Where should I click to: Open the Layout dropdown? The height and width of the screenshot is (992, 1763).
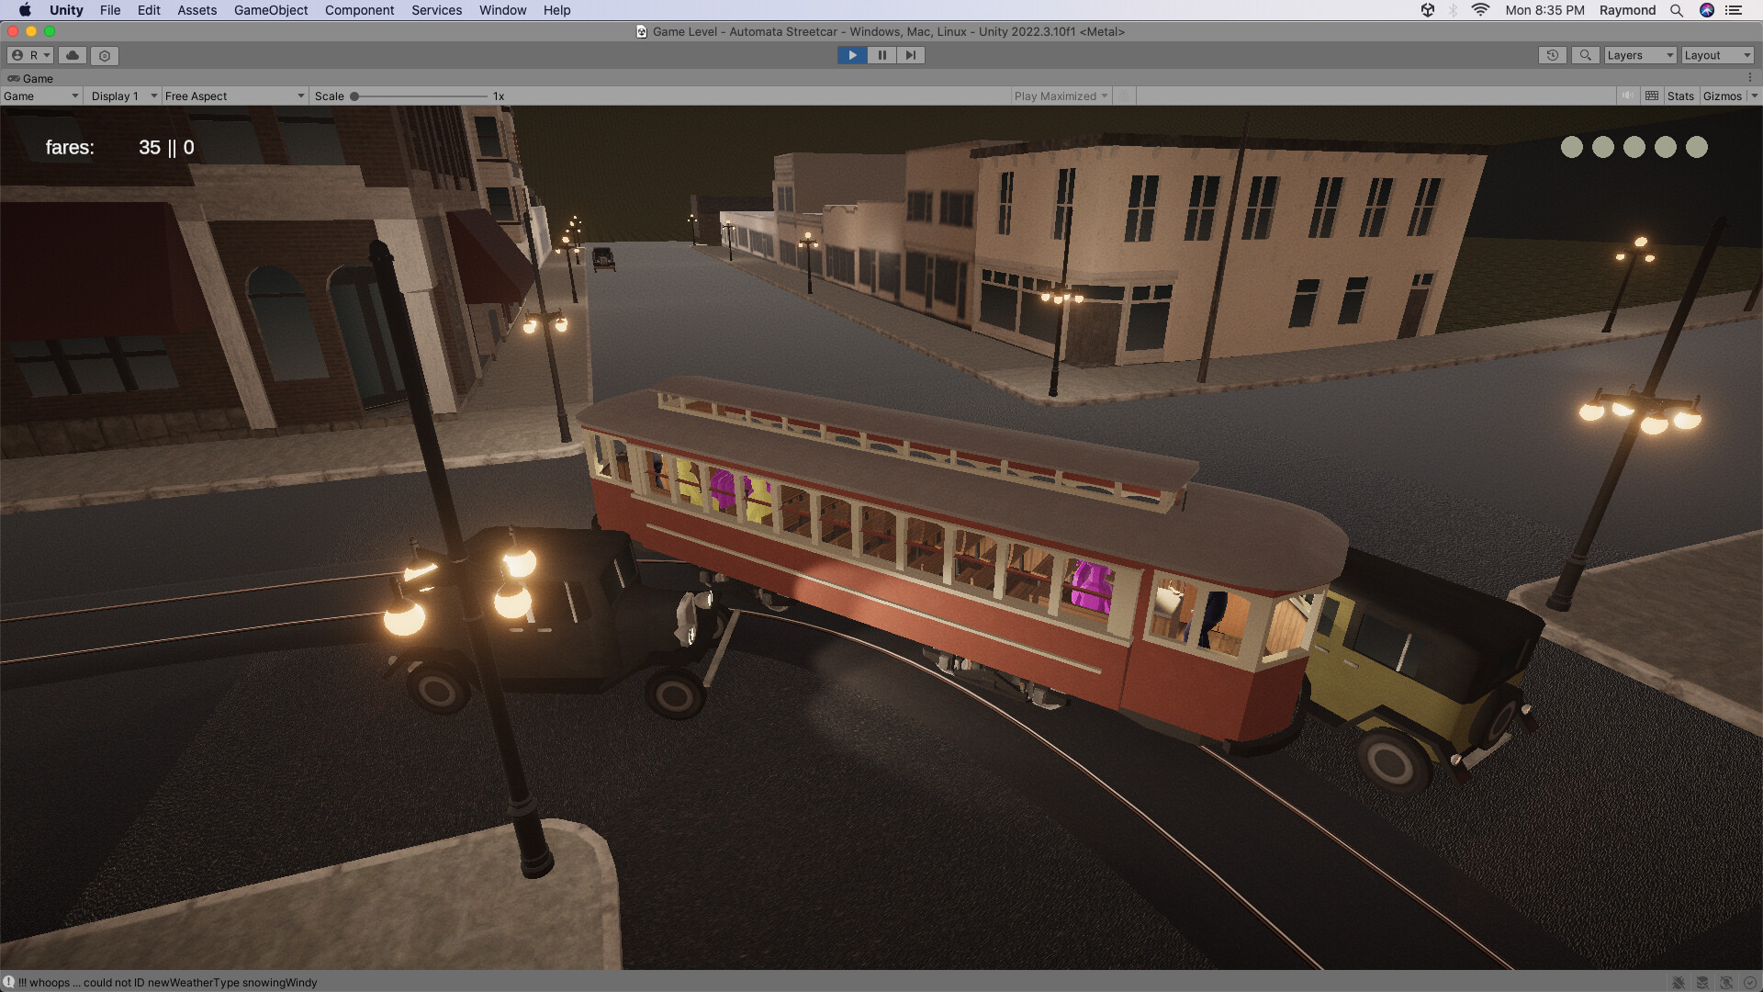coord(1715,55)
